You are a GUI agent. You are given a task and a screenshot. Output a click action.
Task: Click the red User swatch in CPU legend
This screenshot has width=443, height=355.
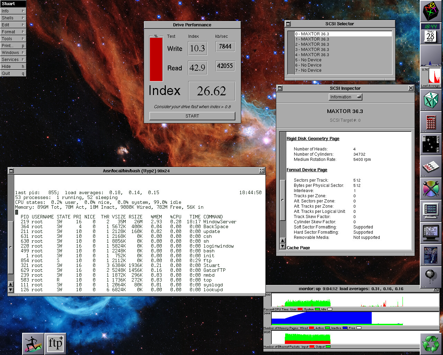[300, 309]
